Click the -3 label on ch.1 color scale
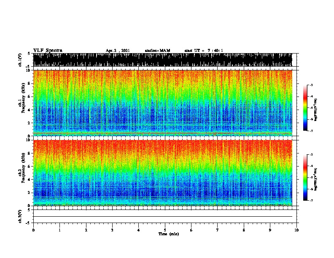 coord(311,85)
